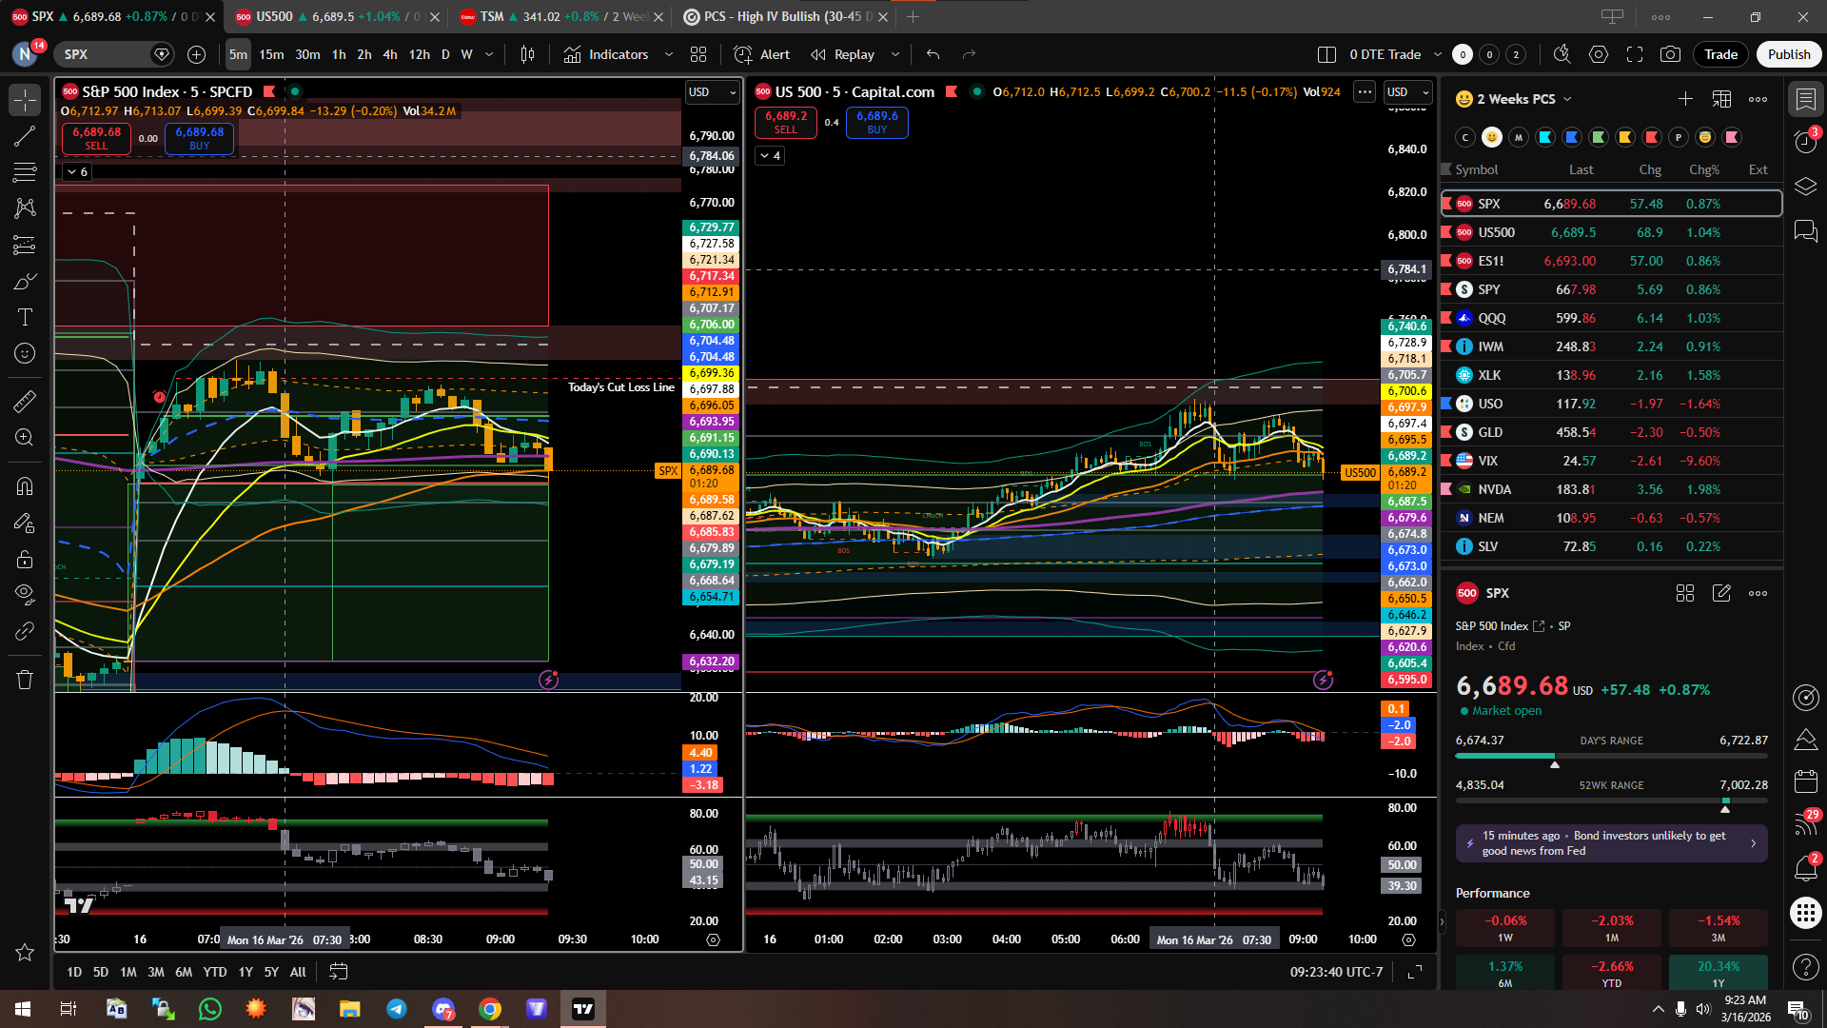Screen dimensions: 1827x1028
Task: Expand the 0 DTE Trade layout dropdown
Action: pos(1438,54)
